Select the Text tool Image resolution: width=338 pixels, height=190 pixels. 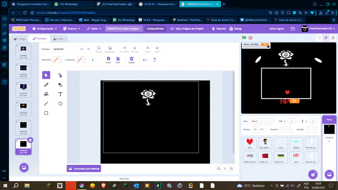[x=60, y=94]
